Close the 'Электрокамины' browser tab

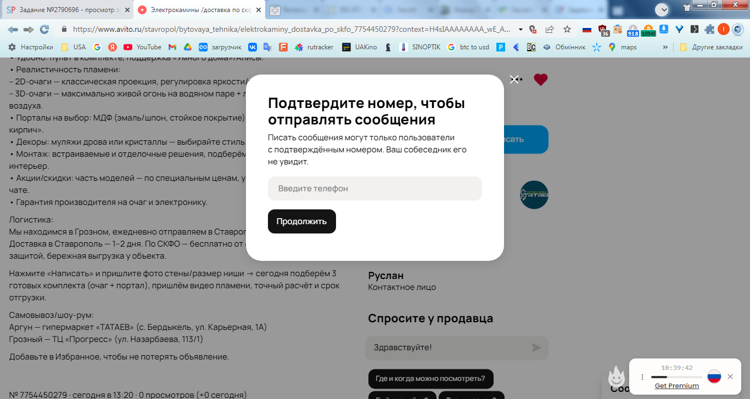click(259, 10)
